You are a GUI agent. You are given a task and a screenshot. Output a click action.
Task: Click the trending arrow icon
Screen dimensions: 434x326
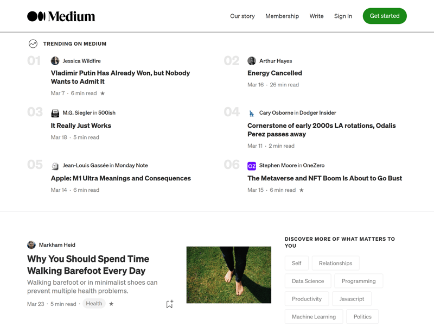click(x=33, y=43)
